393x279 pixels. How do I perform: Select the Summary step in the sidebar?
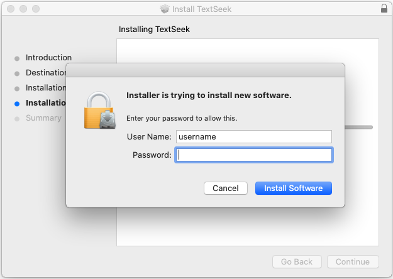tap(43, 118)
